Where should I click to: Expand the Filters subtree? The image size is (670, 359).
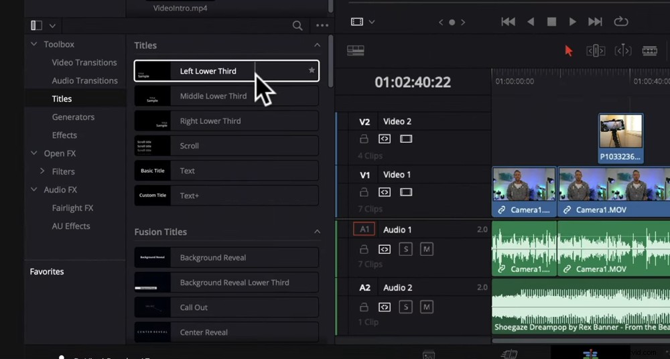pyautogui.click(x=42, y=171)
